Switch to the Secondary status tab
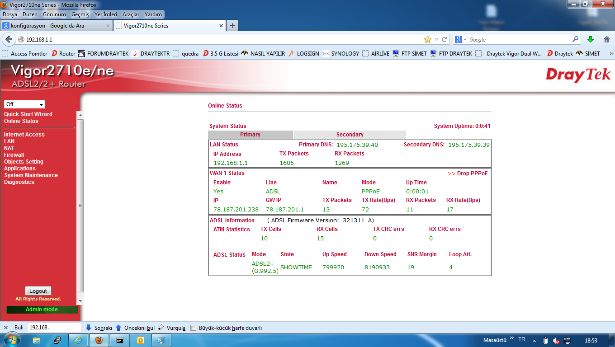 click(350, 135)
